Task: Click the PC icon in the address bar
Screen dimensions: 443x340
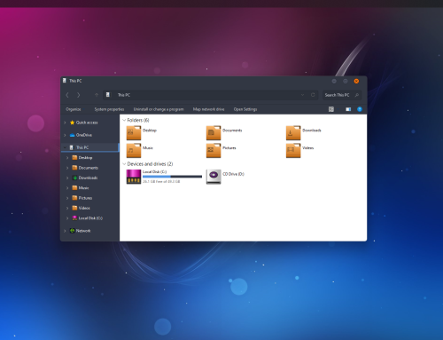Action: [108, 95]
